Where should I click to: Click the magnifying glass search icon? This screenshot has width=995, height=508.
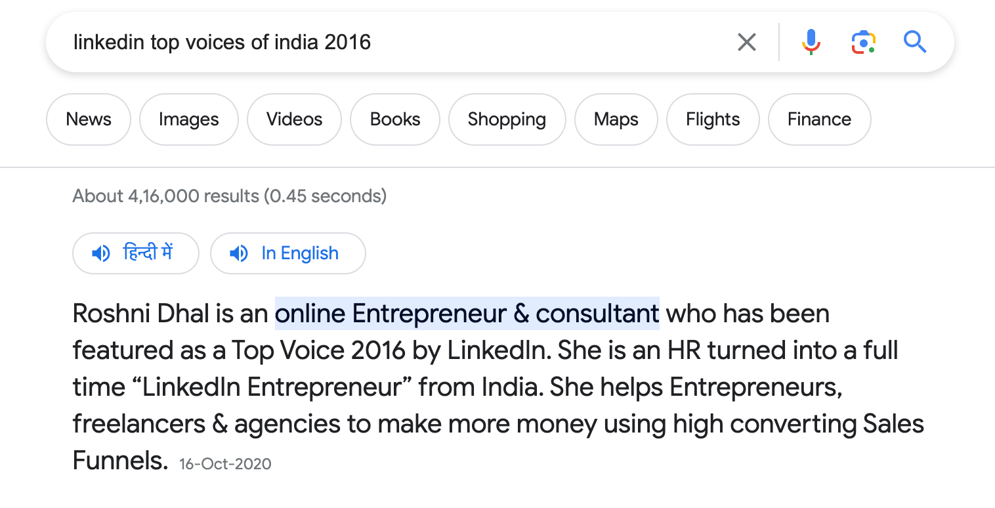point(915,43)
